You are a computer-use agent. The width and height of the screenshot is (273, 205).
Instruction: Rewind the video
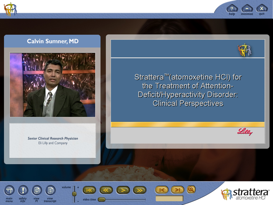tap(106, 190)
